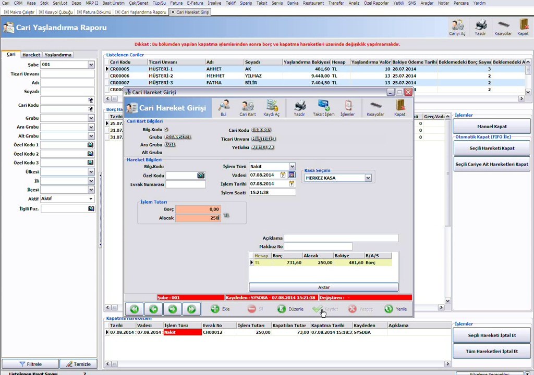
Task: Click the Manuel Kapat button
Action: tap(492, 126)
